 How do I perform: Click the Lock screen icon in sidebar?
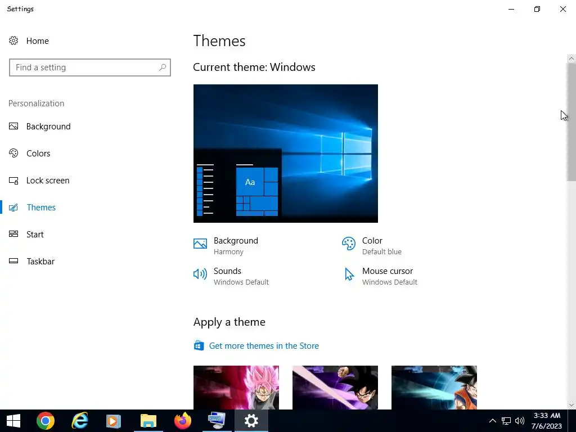tap(13, 181)
